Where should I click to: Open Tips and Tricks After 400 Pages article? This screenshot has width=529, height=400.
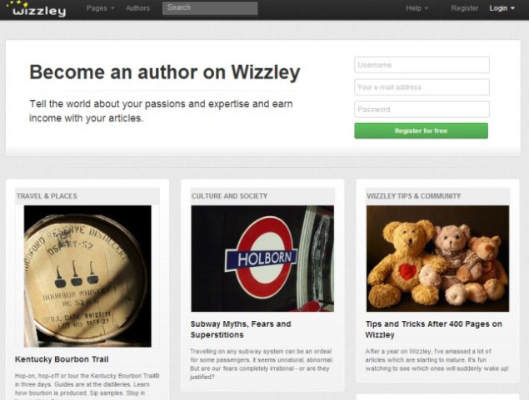tap(433, 329)
